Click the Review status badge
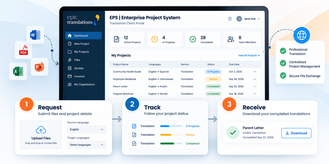Screen dimensions: 329x164 click(x=213, y=79)
